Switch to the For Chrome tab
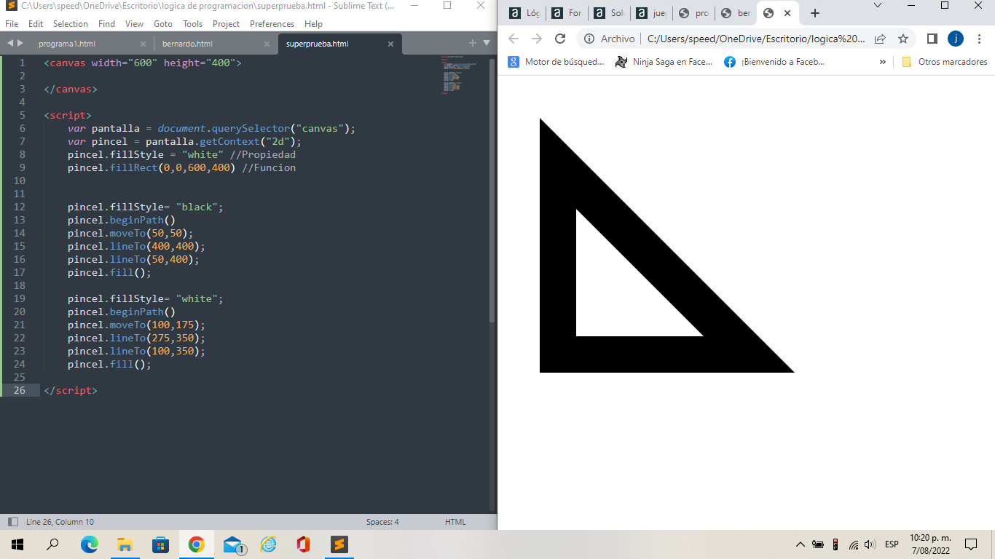Viewport: 995px width, 559px height. [x=567, y=13]
